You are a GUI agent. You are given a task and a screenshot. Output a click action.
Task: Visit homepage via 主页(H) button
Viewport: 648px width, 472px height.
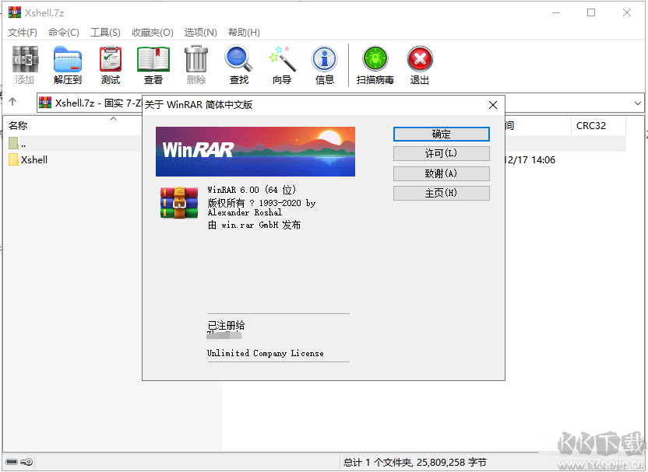tap(441, 192)
